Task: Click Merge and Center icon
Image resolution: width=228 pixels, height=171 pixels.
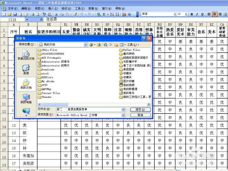Action: pyautogui.click(x=225, y=14)
